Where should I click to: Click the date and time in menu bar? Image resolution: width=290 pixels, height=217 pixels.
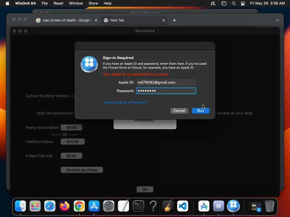[x=267, y=3]
